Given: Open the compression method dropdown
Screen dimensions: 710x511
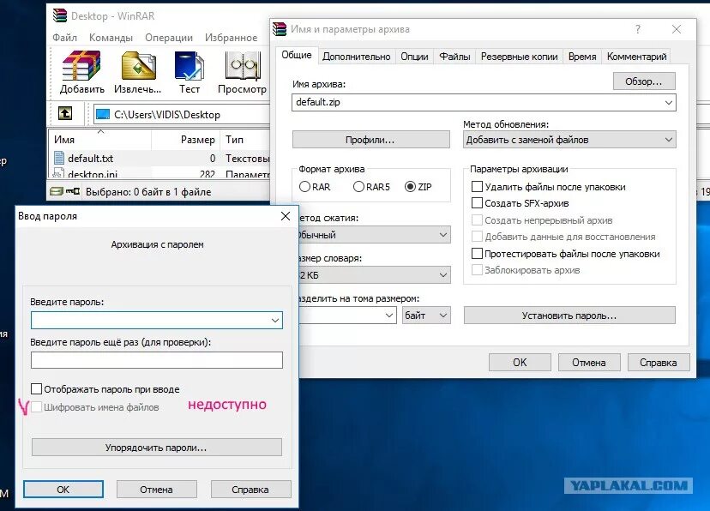Looking at the screenshot, I should coord(442,235).
